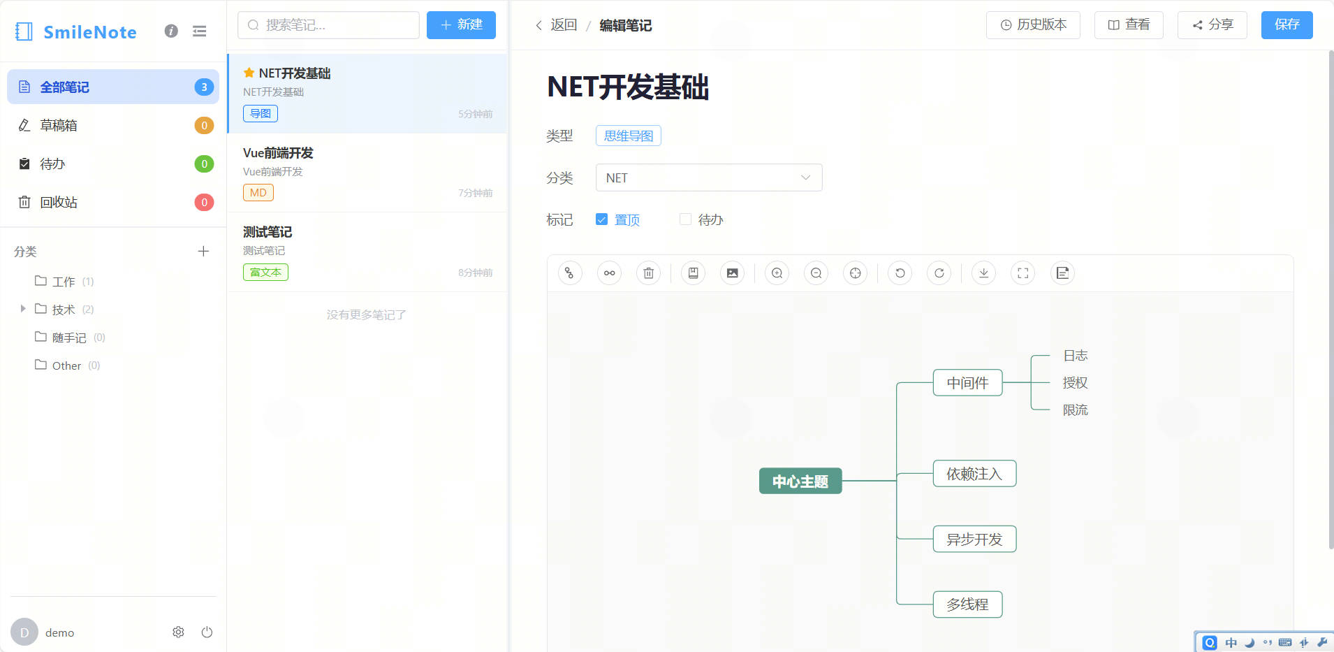Image resolution: width=1334 pixels, height=652 pixels.
Task: Click the demo user avatar
Action: [x=24, y=632]
